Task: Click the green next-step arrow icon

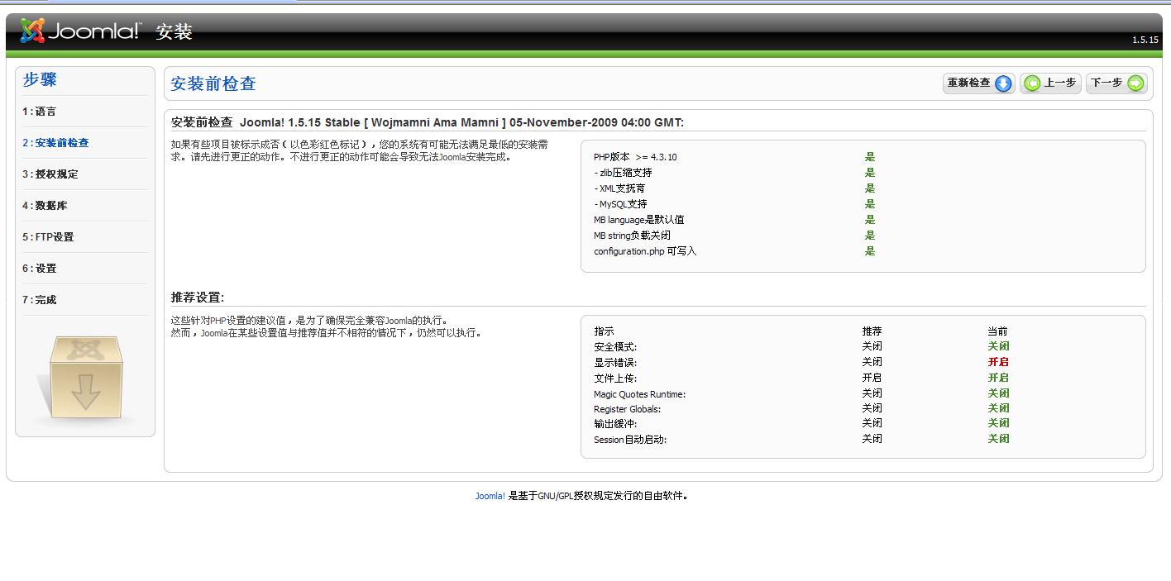Action: point(1136,83)
